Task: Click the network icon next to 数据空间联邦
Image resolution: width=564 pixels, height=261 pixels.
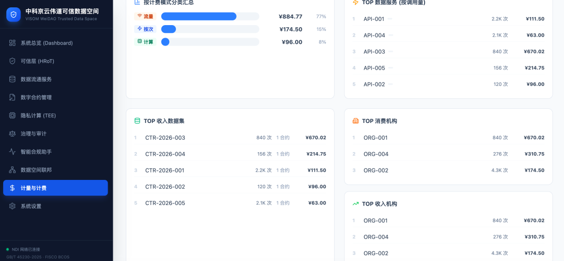Action: point(12,170)
